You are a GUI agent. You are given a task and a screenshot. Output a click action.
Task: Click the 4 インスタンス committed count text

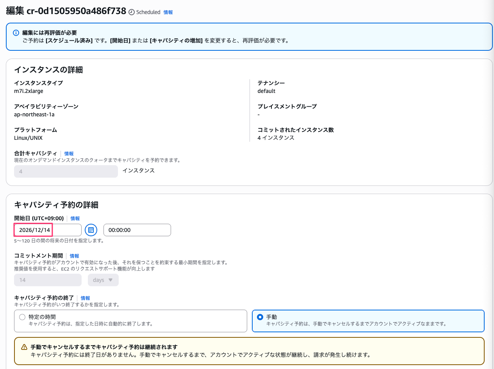pos(276,138)
